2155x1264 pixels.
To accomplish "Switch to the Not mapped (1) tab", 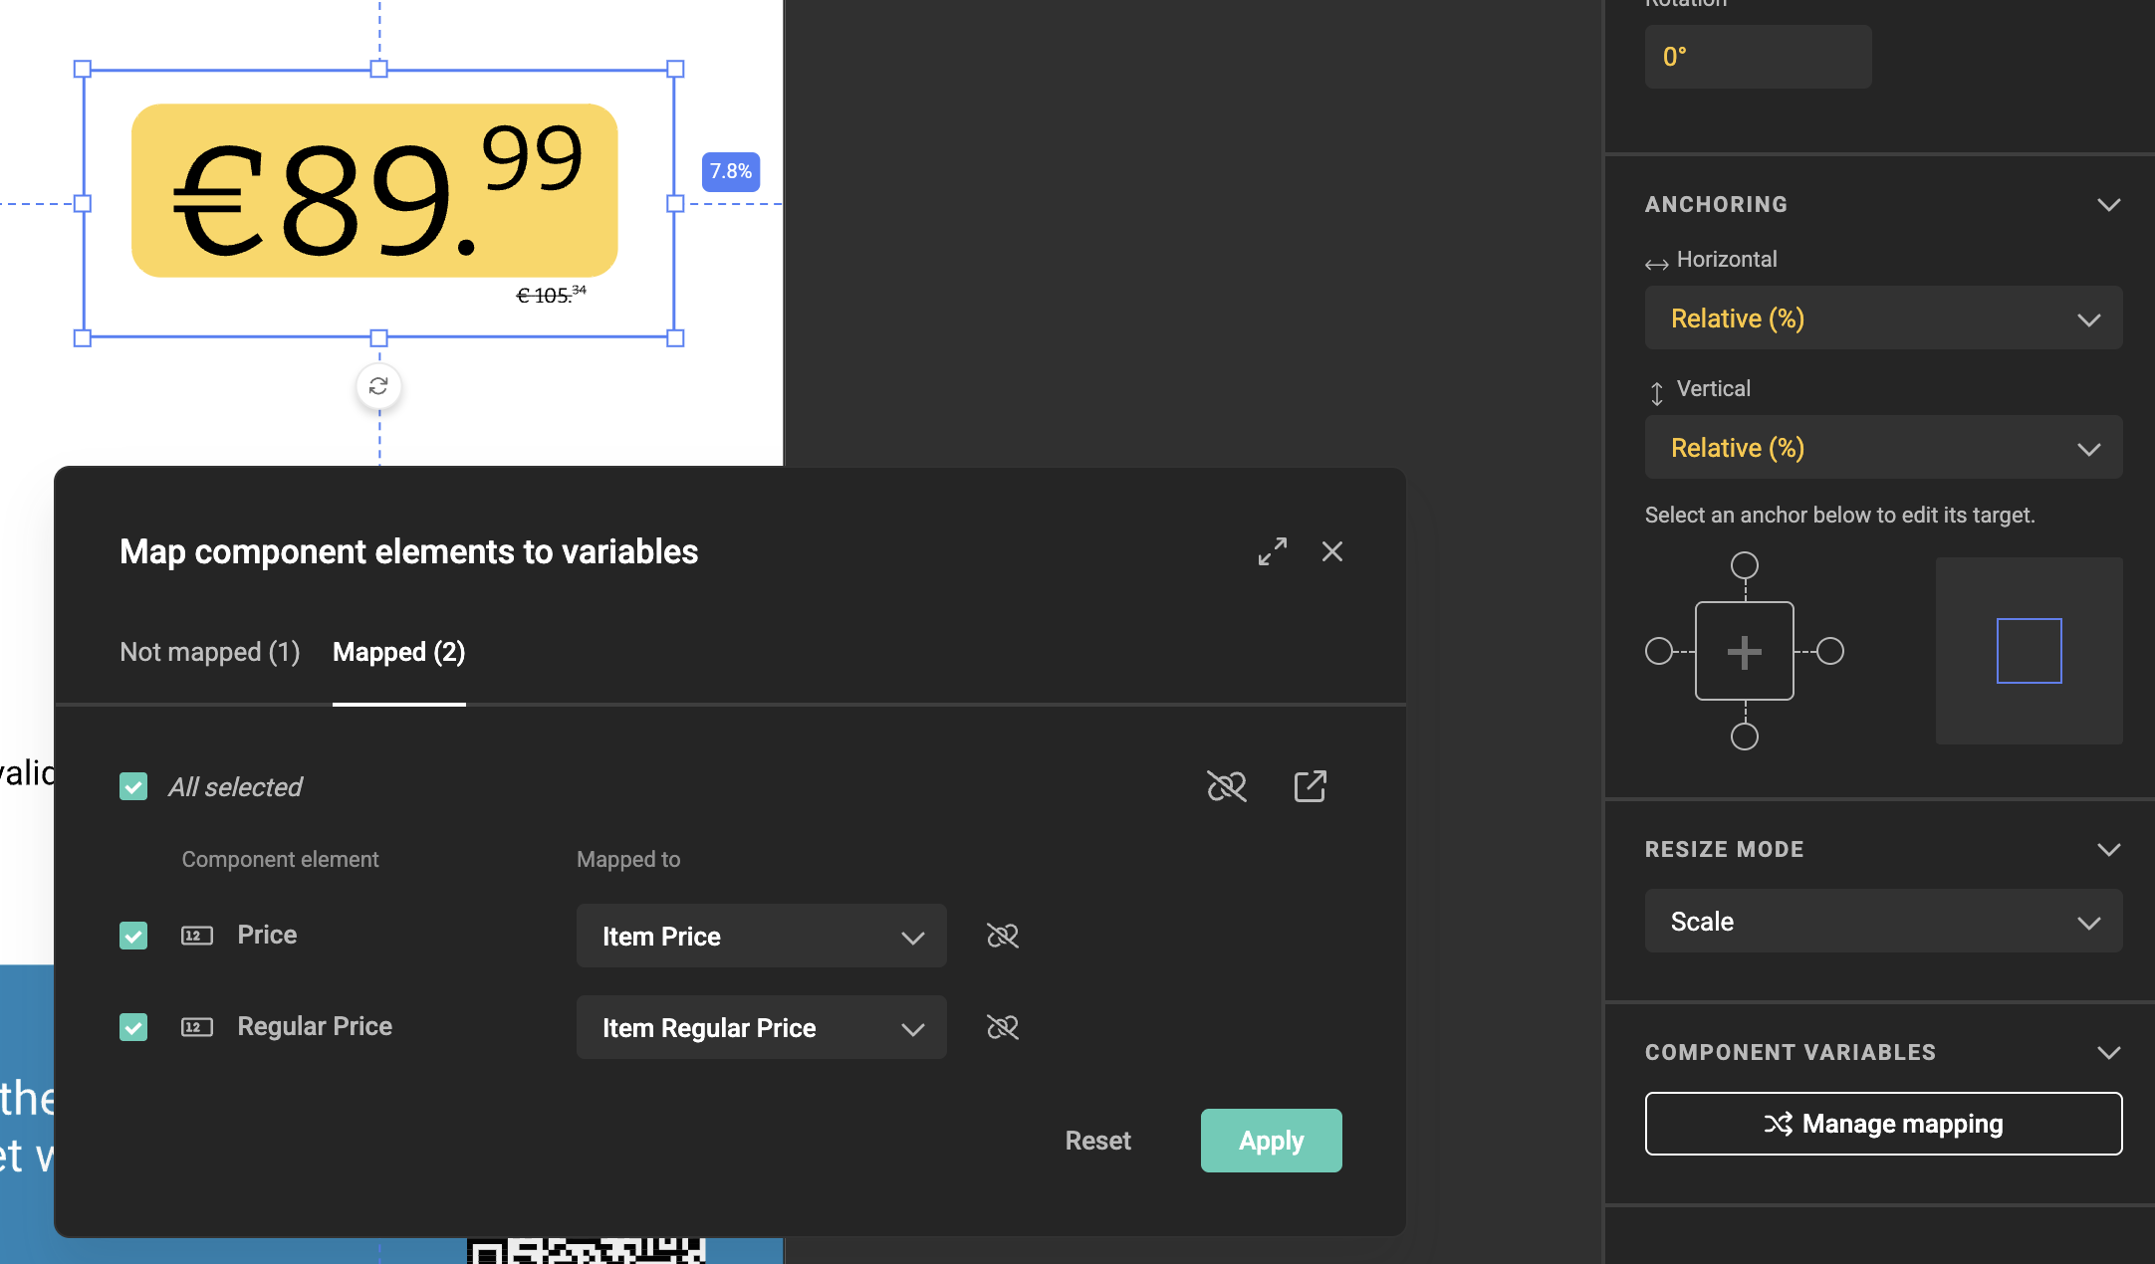I will [x=209, y=652].
